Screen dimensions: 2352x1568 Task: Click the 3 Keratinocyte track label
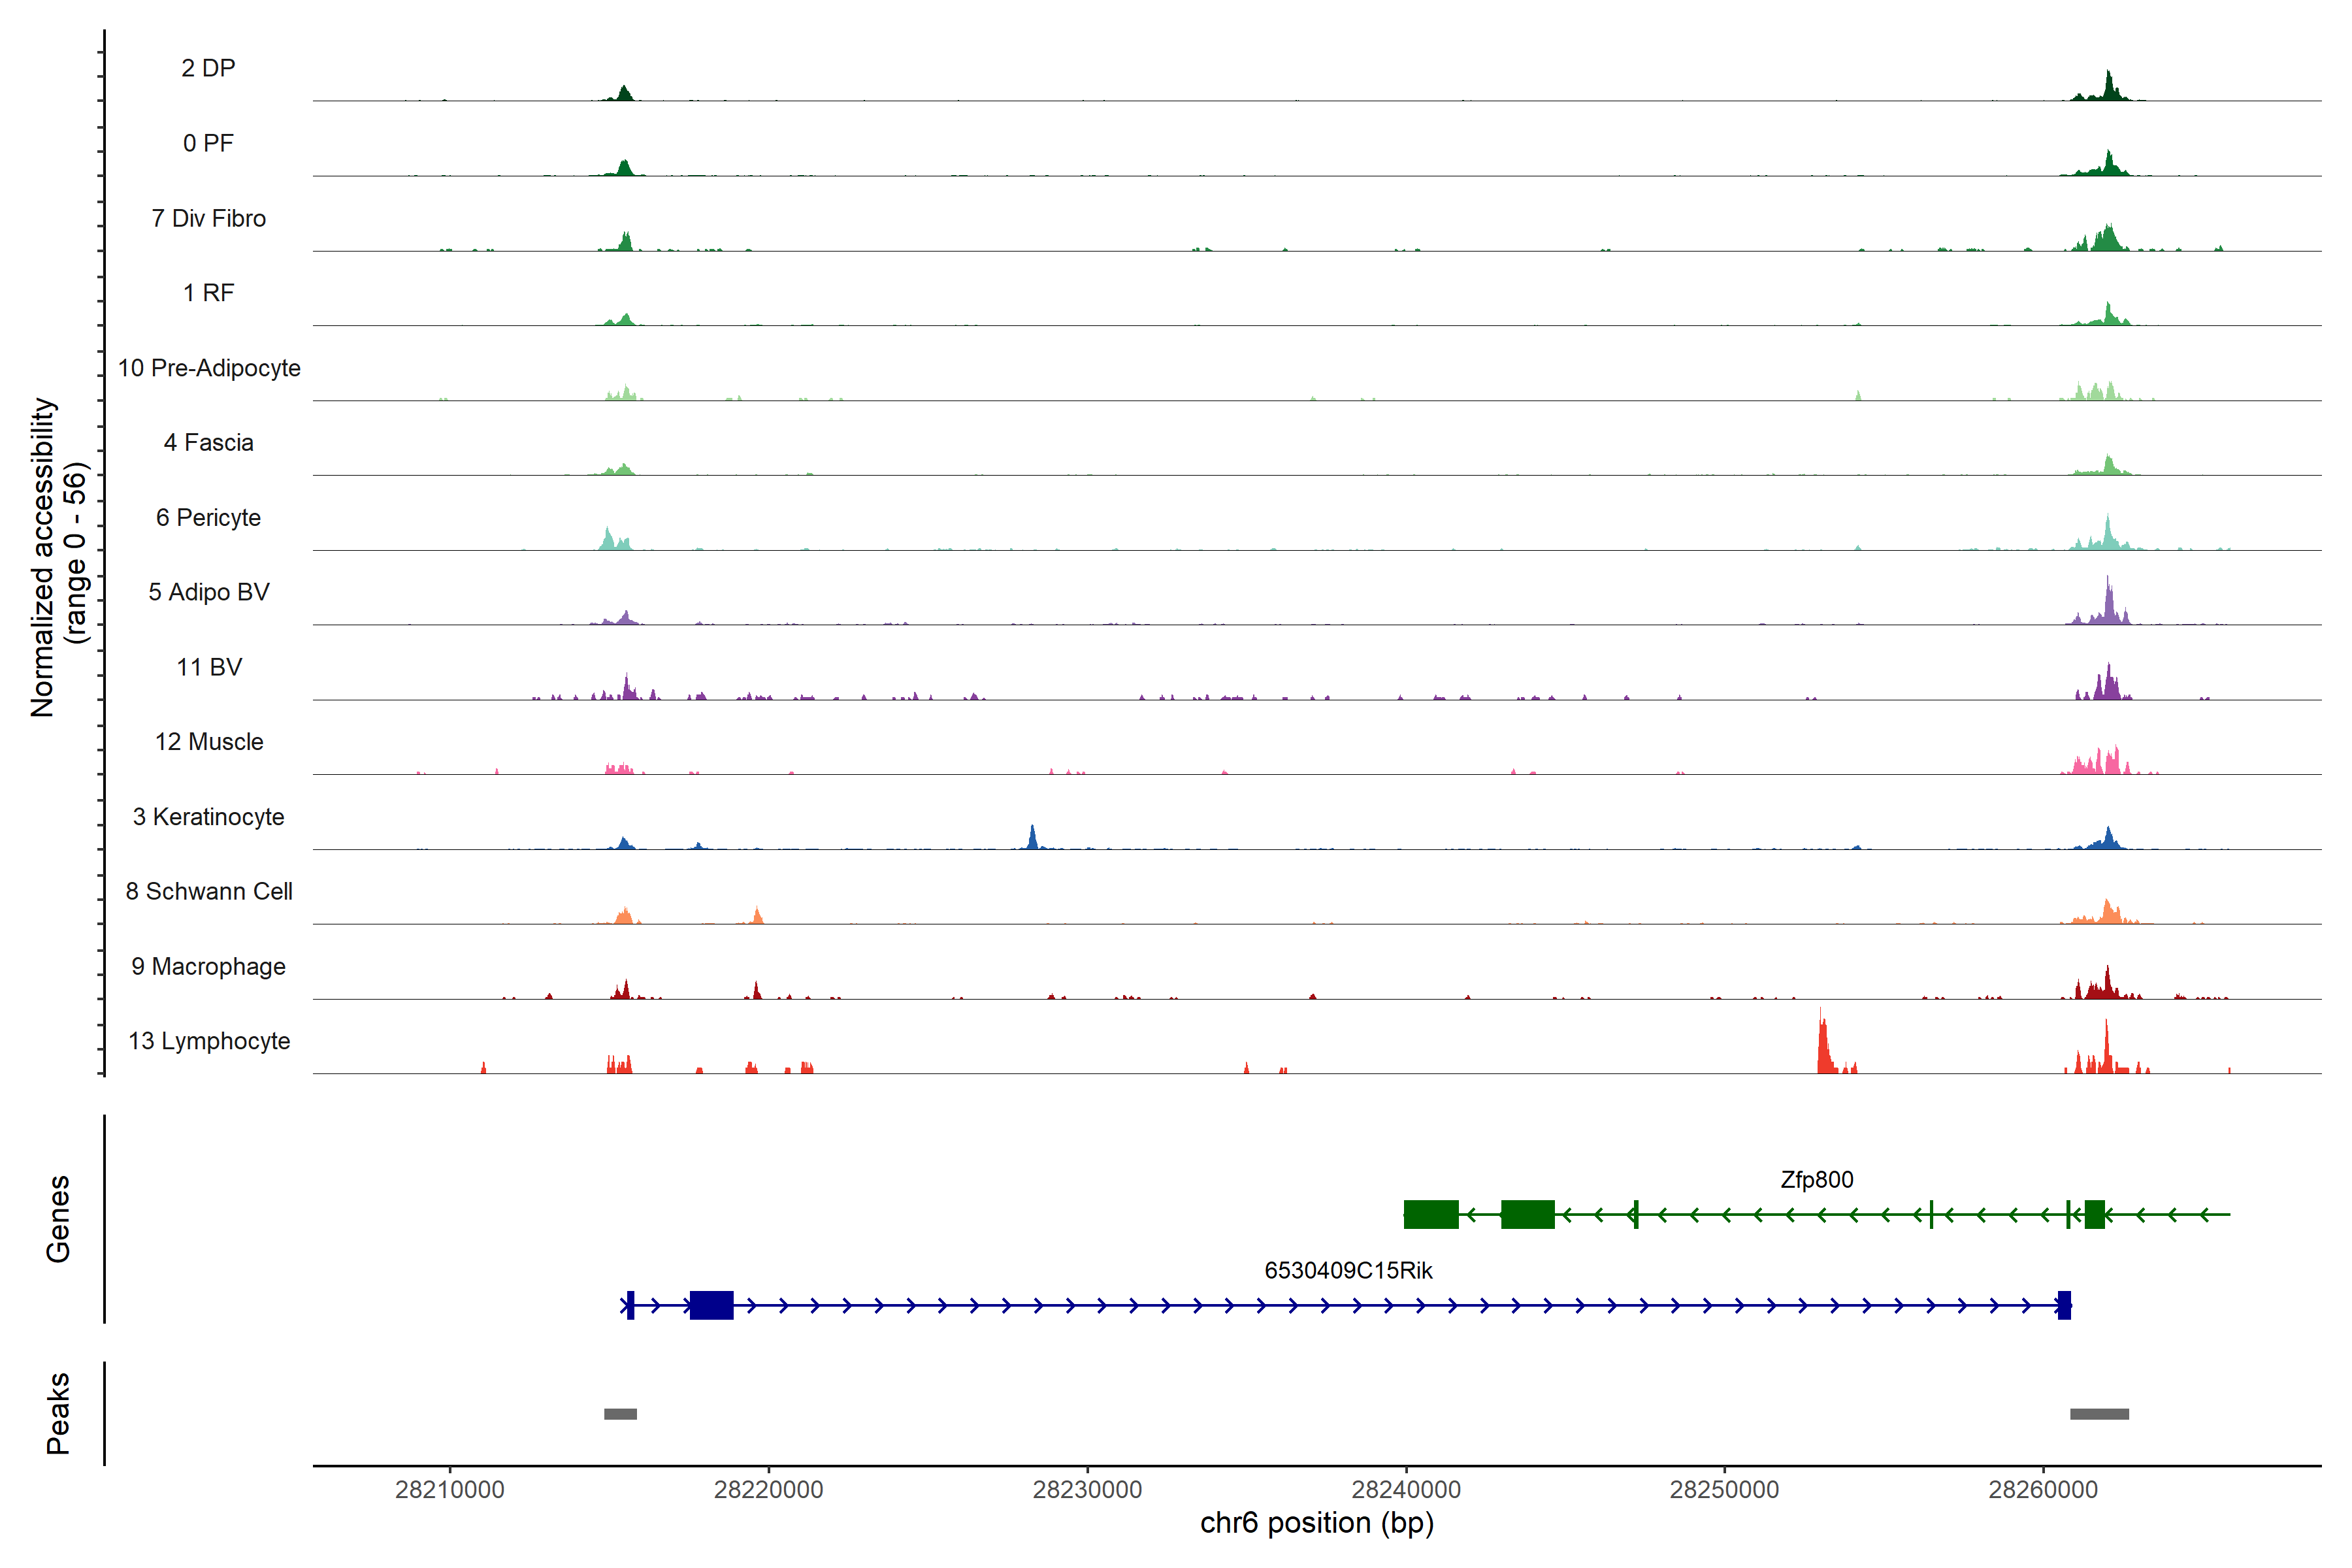click(208, 817)
